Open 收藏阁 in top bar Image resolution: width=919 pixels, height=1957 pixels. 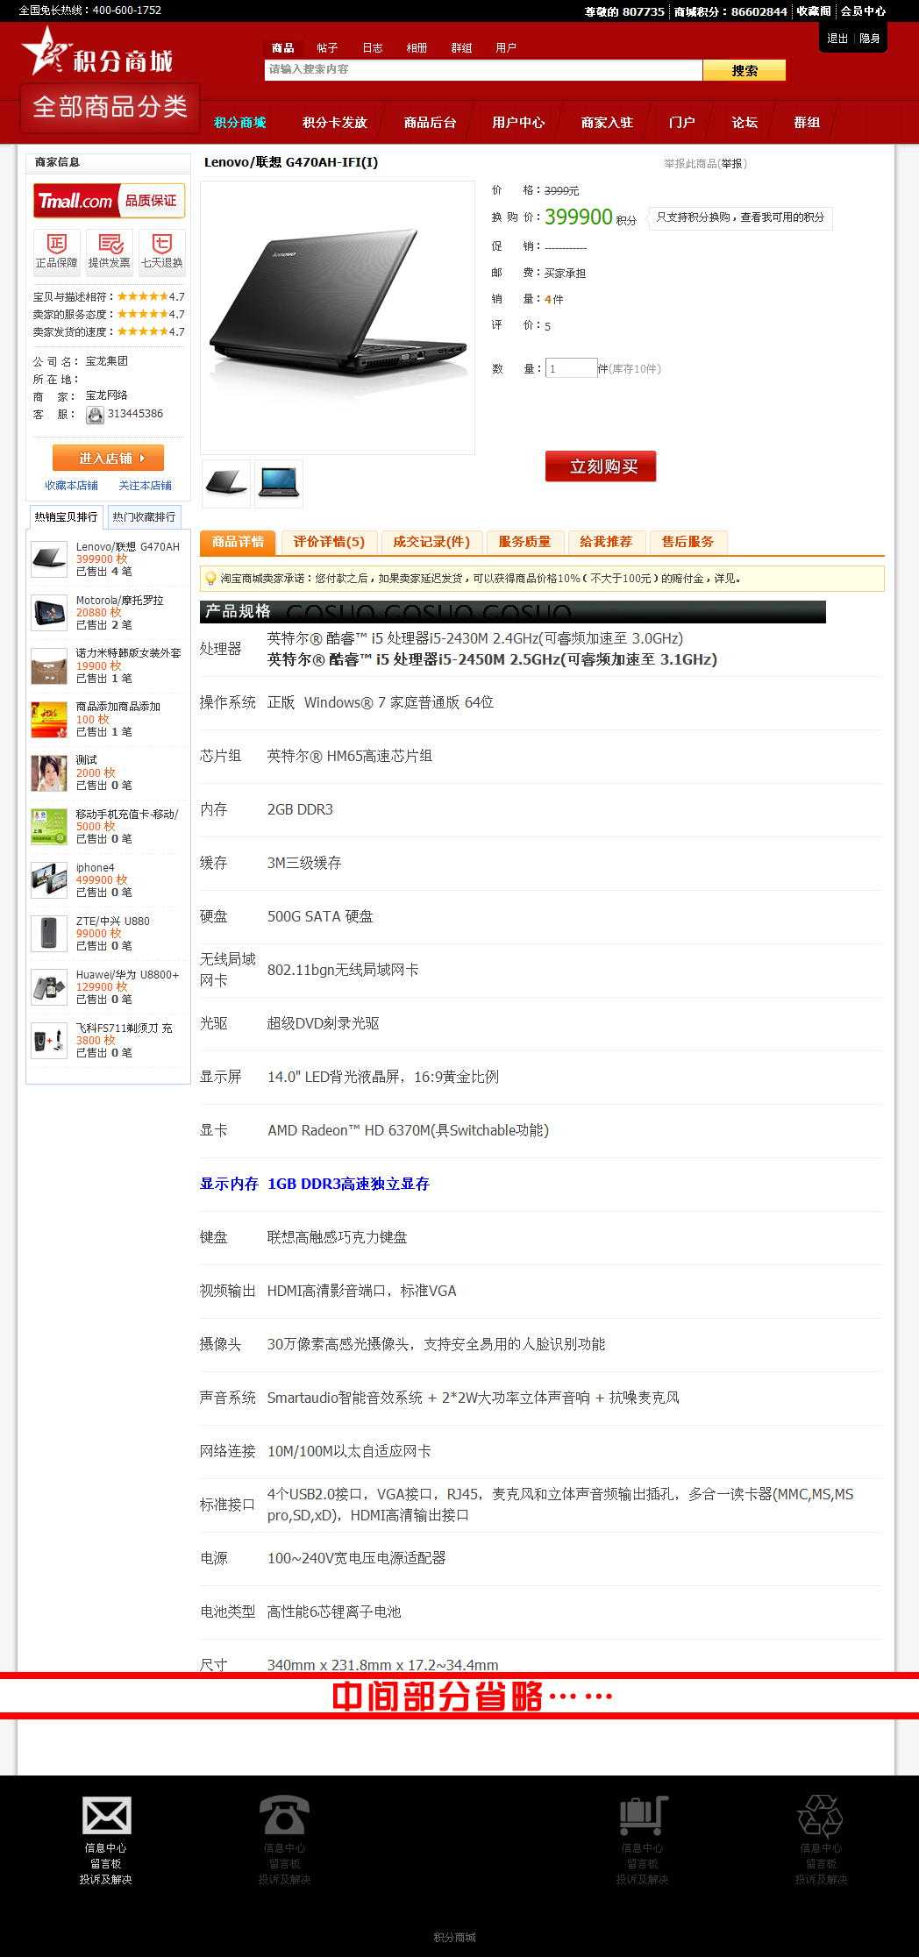814,11
